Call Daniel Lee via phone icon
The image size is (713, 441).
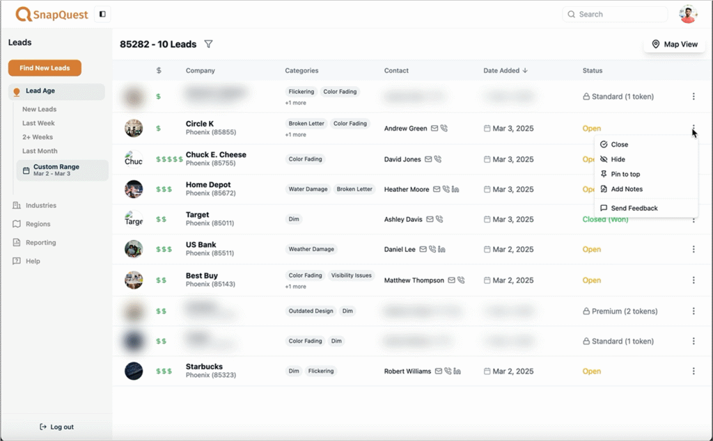(432, 249)
